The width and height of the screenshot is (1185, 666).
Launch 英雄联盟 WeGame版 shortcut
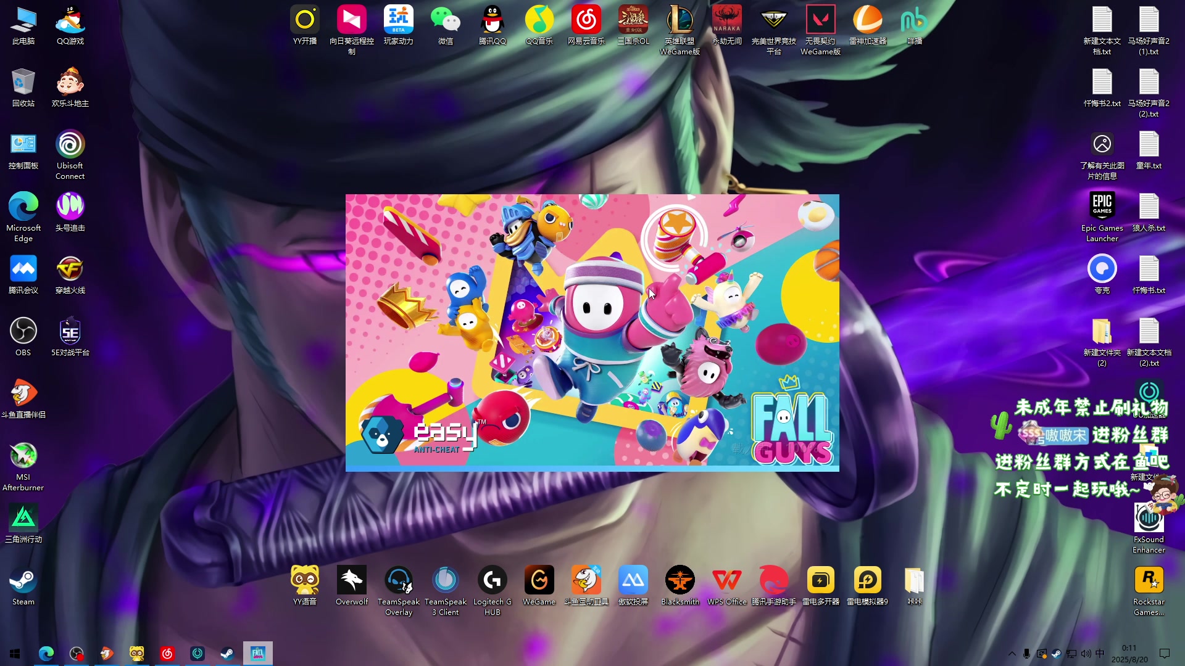[680, 31]
